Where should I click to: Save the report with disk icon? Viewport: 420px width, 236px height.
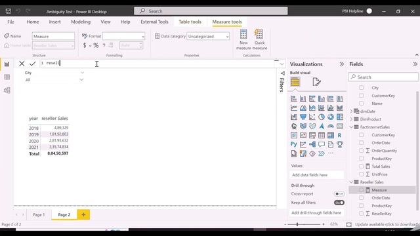click(x=9, y=11)
